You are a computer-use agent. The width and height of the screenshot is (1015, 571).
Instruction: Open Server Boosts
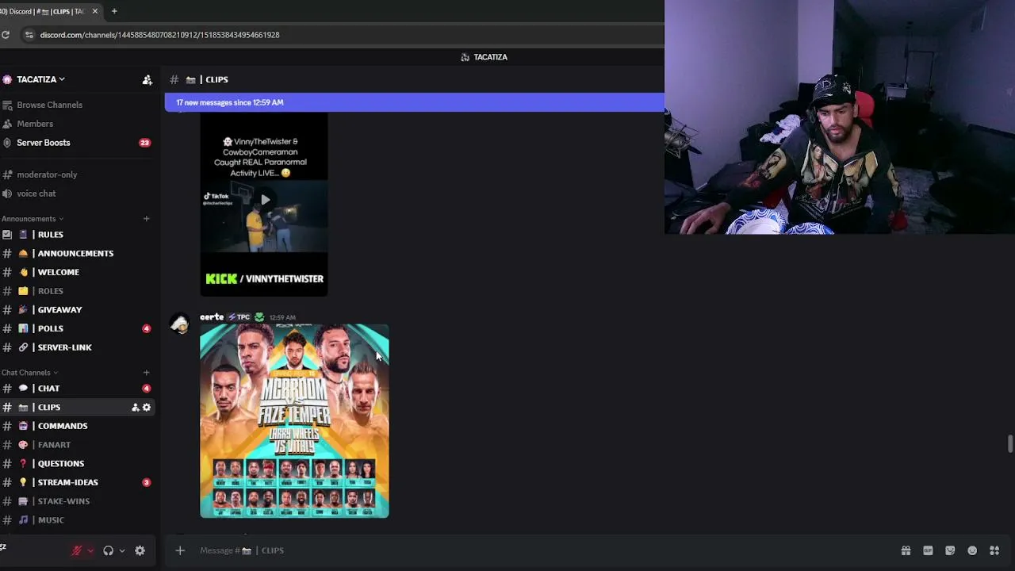pyautogui.click(x=44, y=143)
